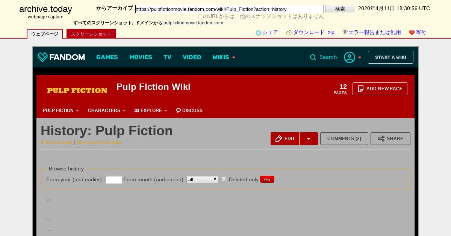Click the COMMENTS (2) button
Viewport: 451px width, 236px height.
coord(344,139)
